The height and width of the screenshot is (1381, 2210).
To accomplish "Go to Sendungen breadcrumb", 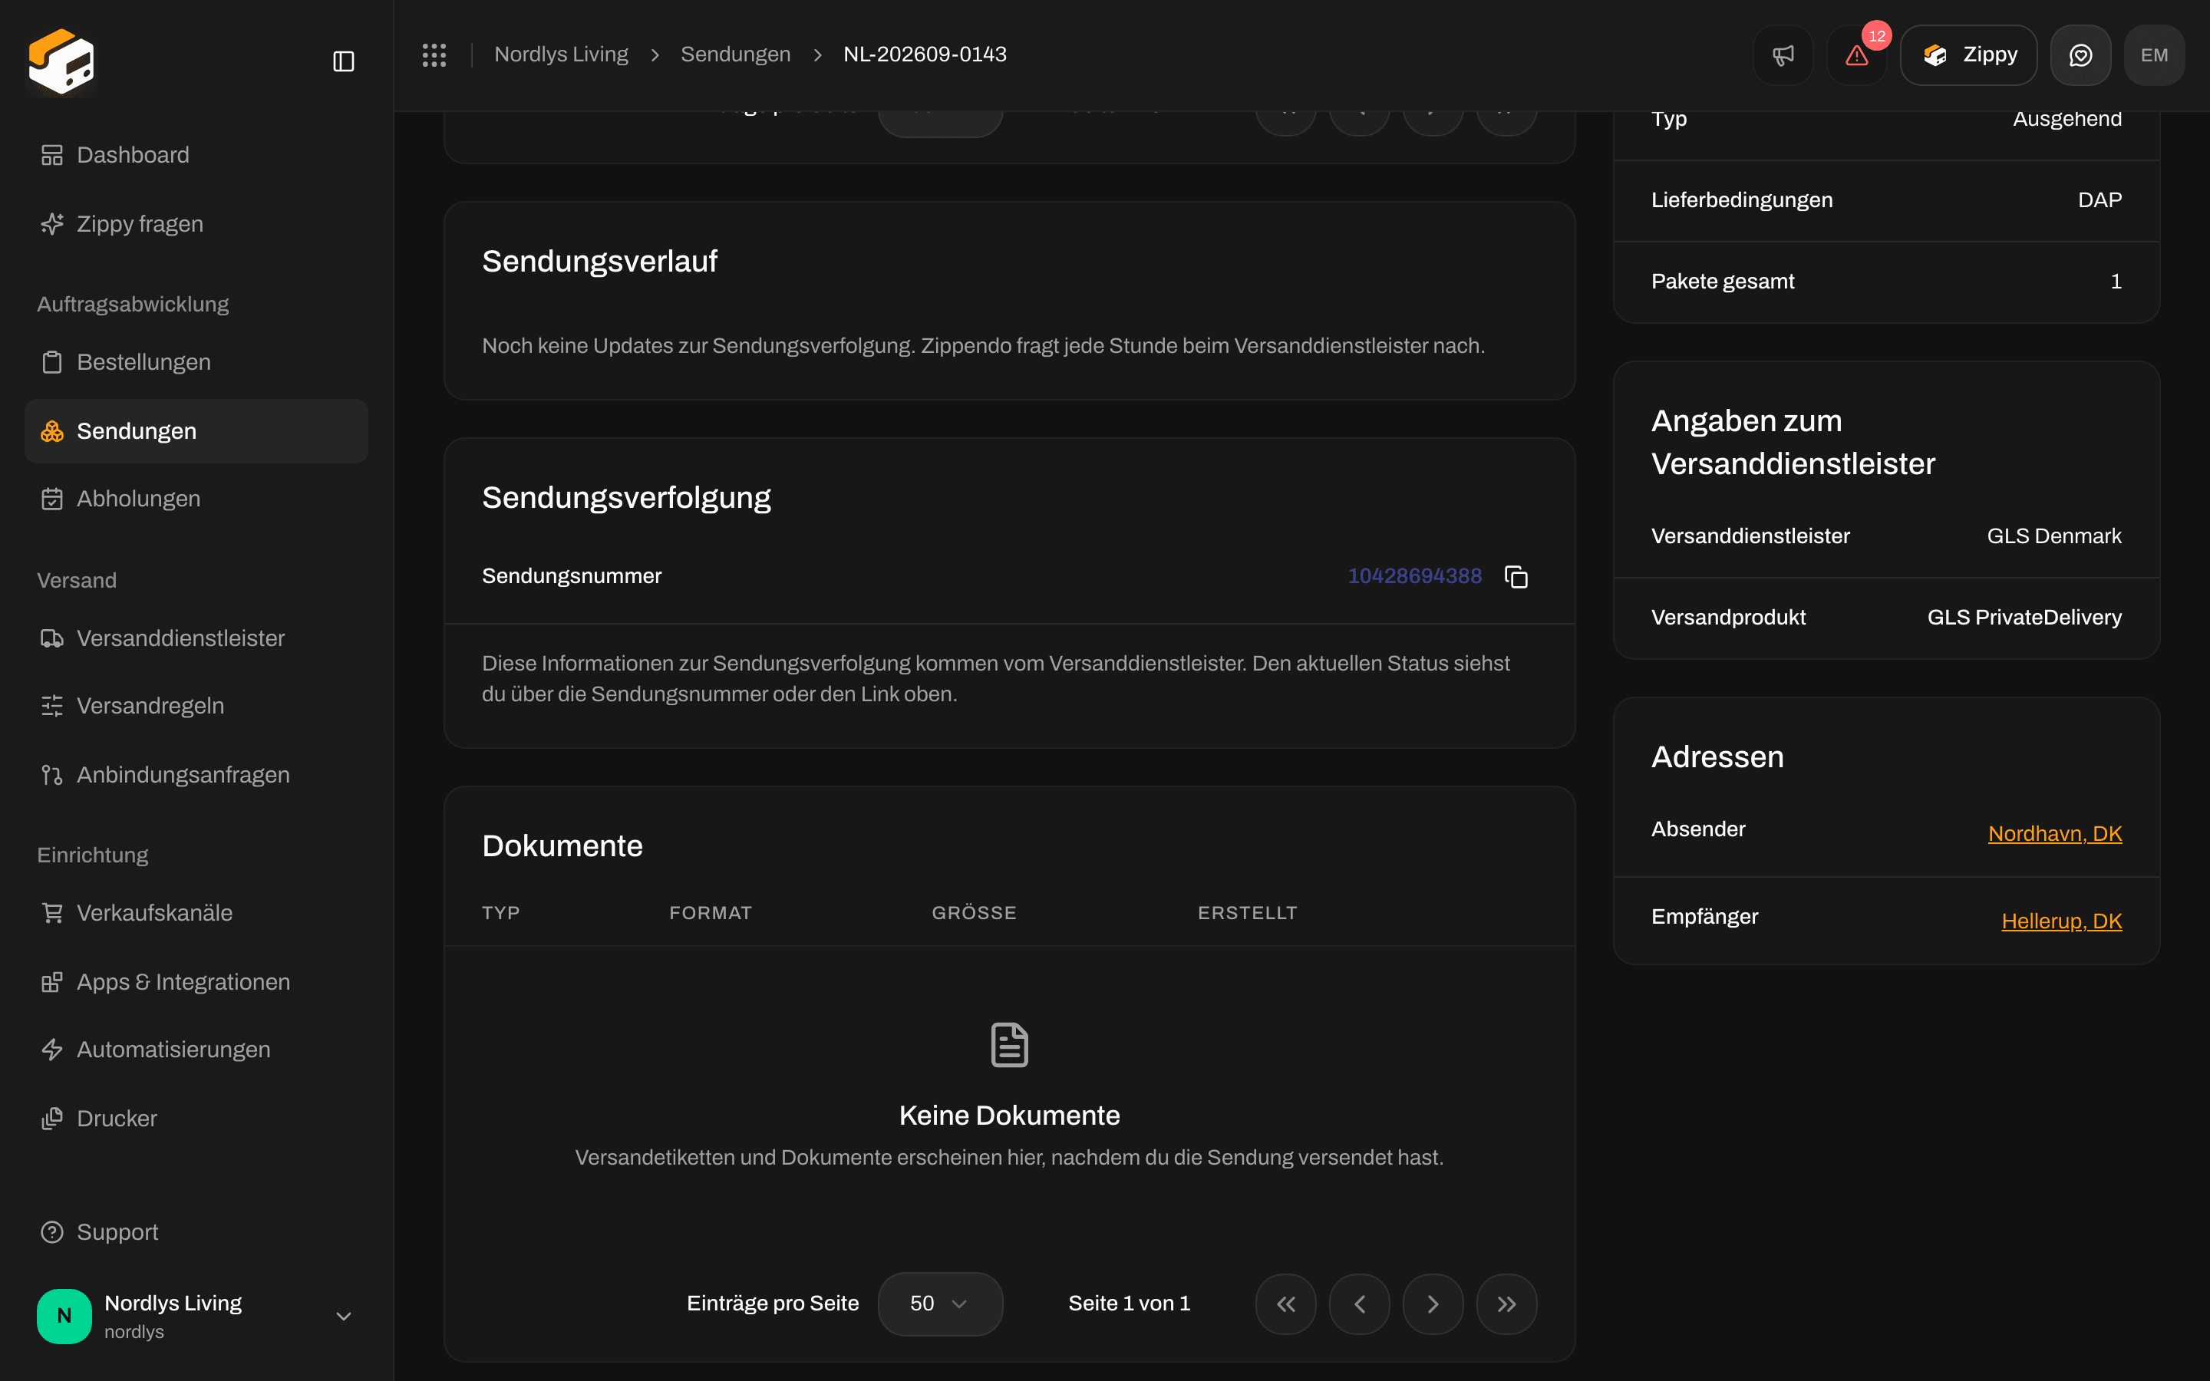I will (x=735, y=54).
